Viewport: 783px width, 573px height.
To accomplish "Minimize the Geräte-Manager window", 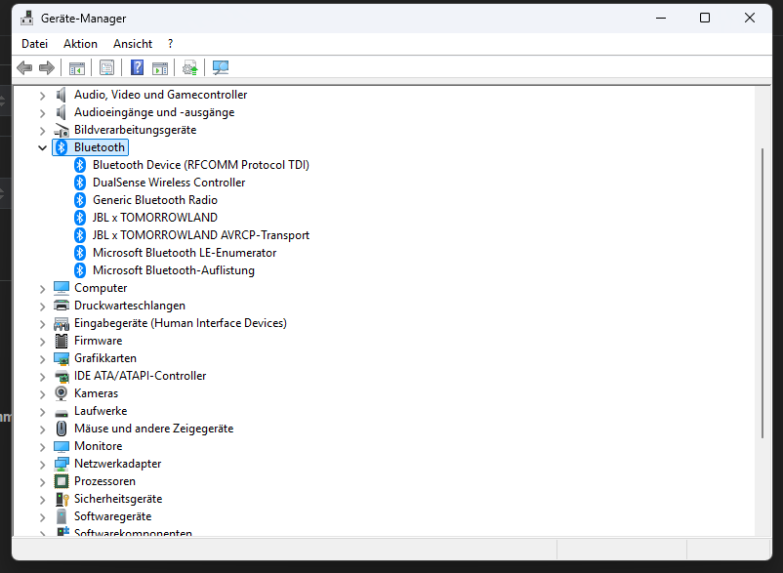I will coord(661,18).
